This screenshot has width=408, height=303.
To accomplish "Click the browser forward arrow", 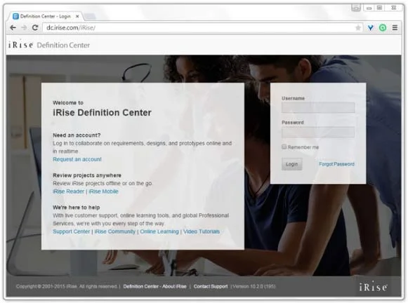I will [x=24, y=27].
